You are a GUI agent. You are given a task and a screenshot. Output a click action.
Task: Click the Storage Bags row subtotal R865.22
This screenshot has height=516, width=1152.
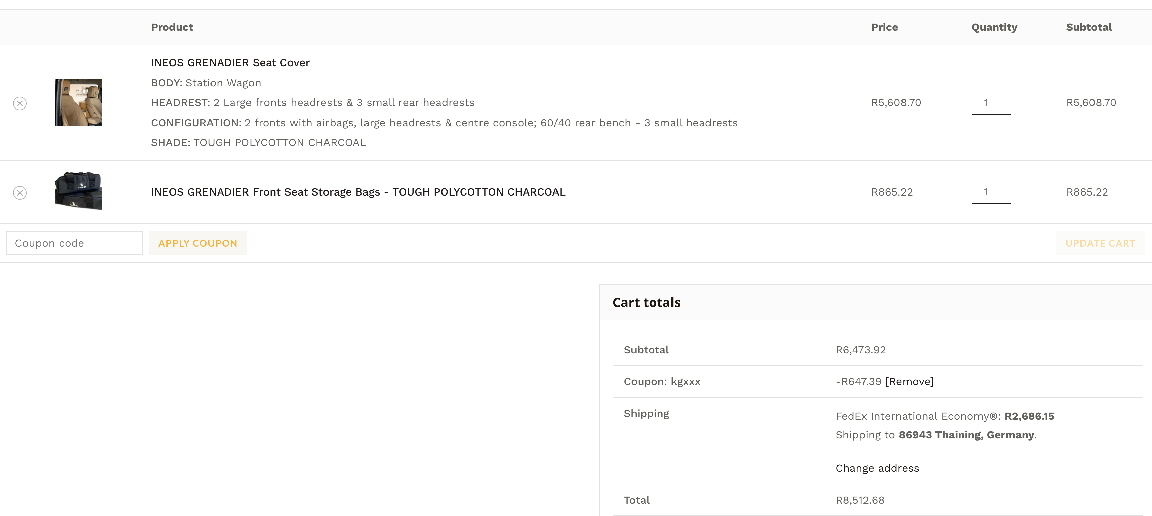click(1087, 192)
